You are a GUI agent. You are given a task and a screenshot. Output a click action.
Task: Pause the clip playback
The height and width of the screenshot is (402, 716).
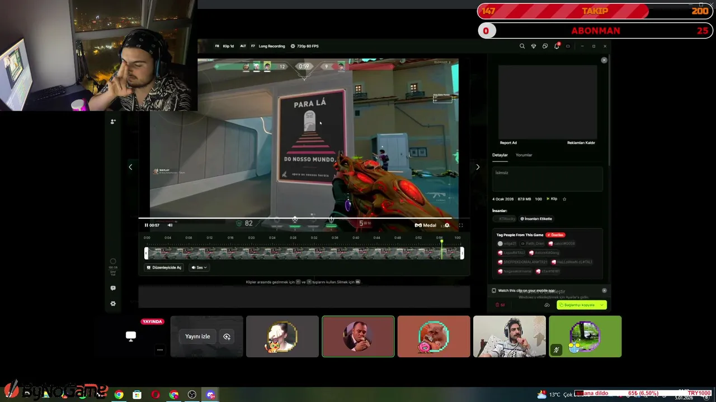[x=147, y=225]
